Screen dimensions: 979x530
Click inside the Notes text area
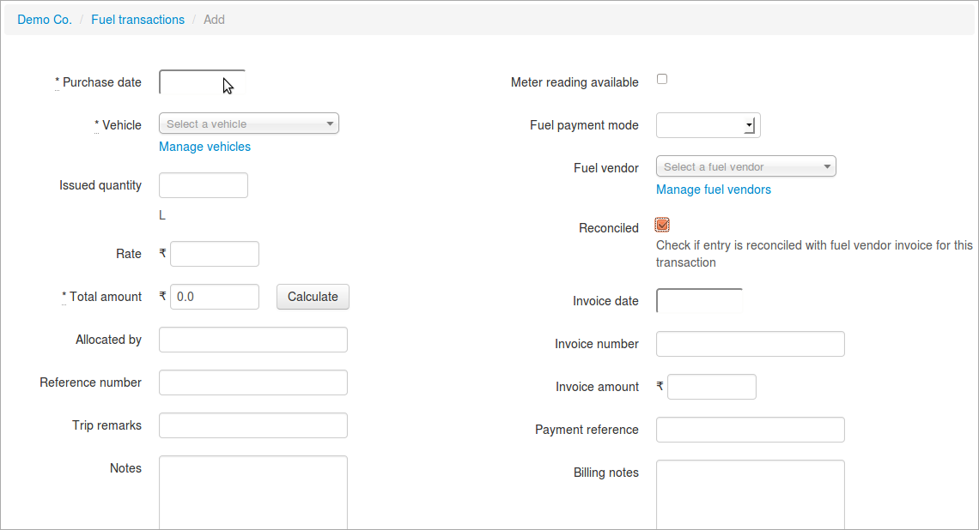tap(253, 492)
